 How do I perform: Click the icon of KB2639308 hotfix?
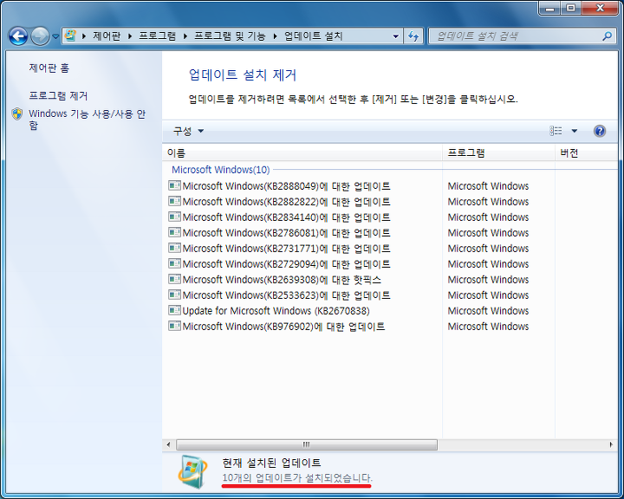click(x=174, y=279)
